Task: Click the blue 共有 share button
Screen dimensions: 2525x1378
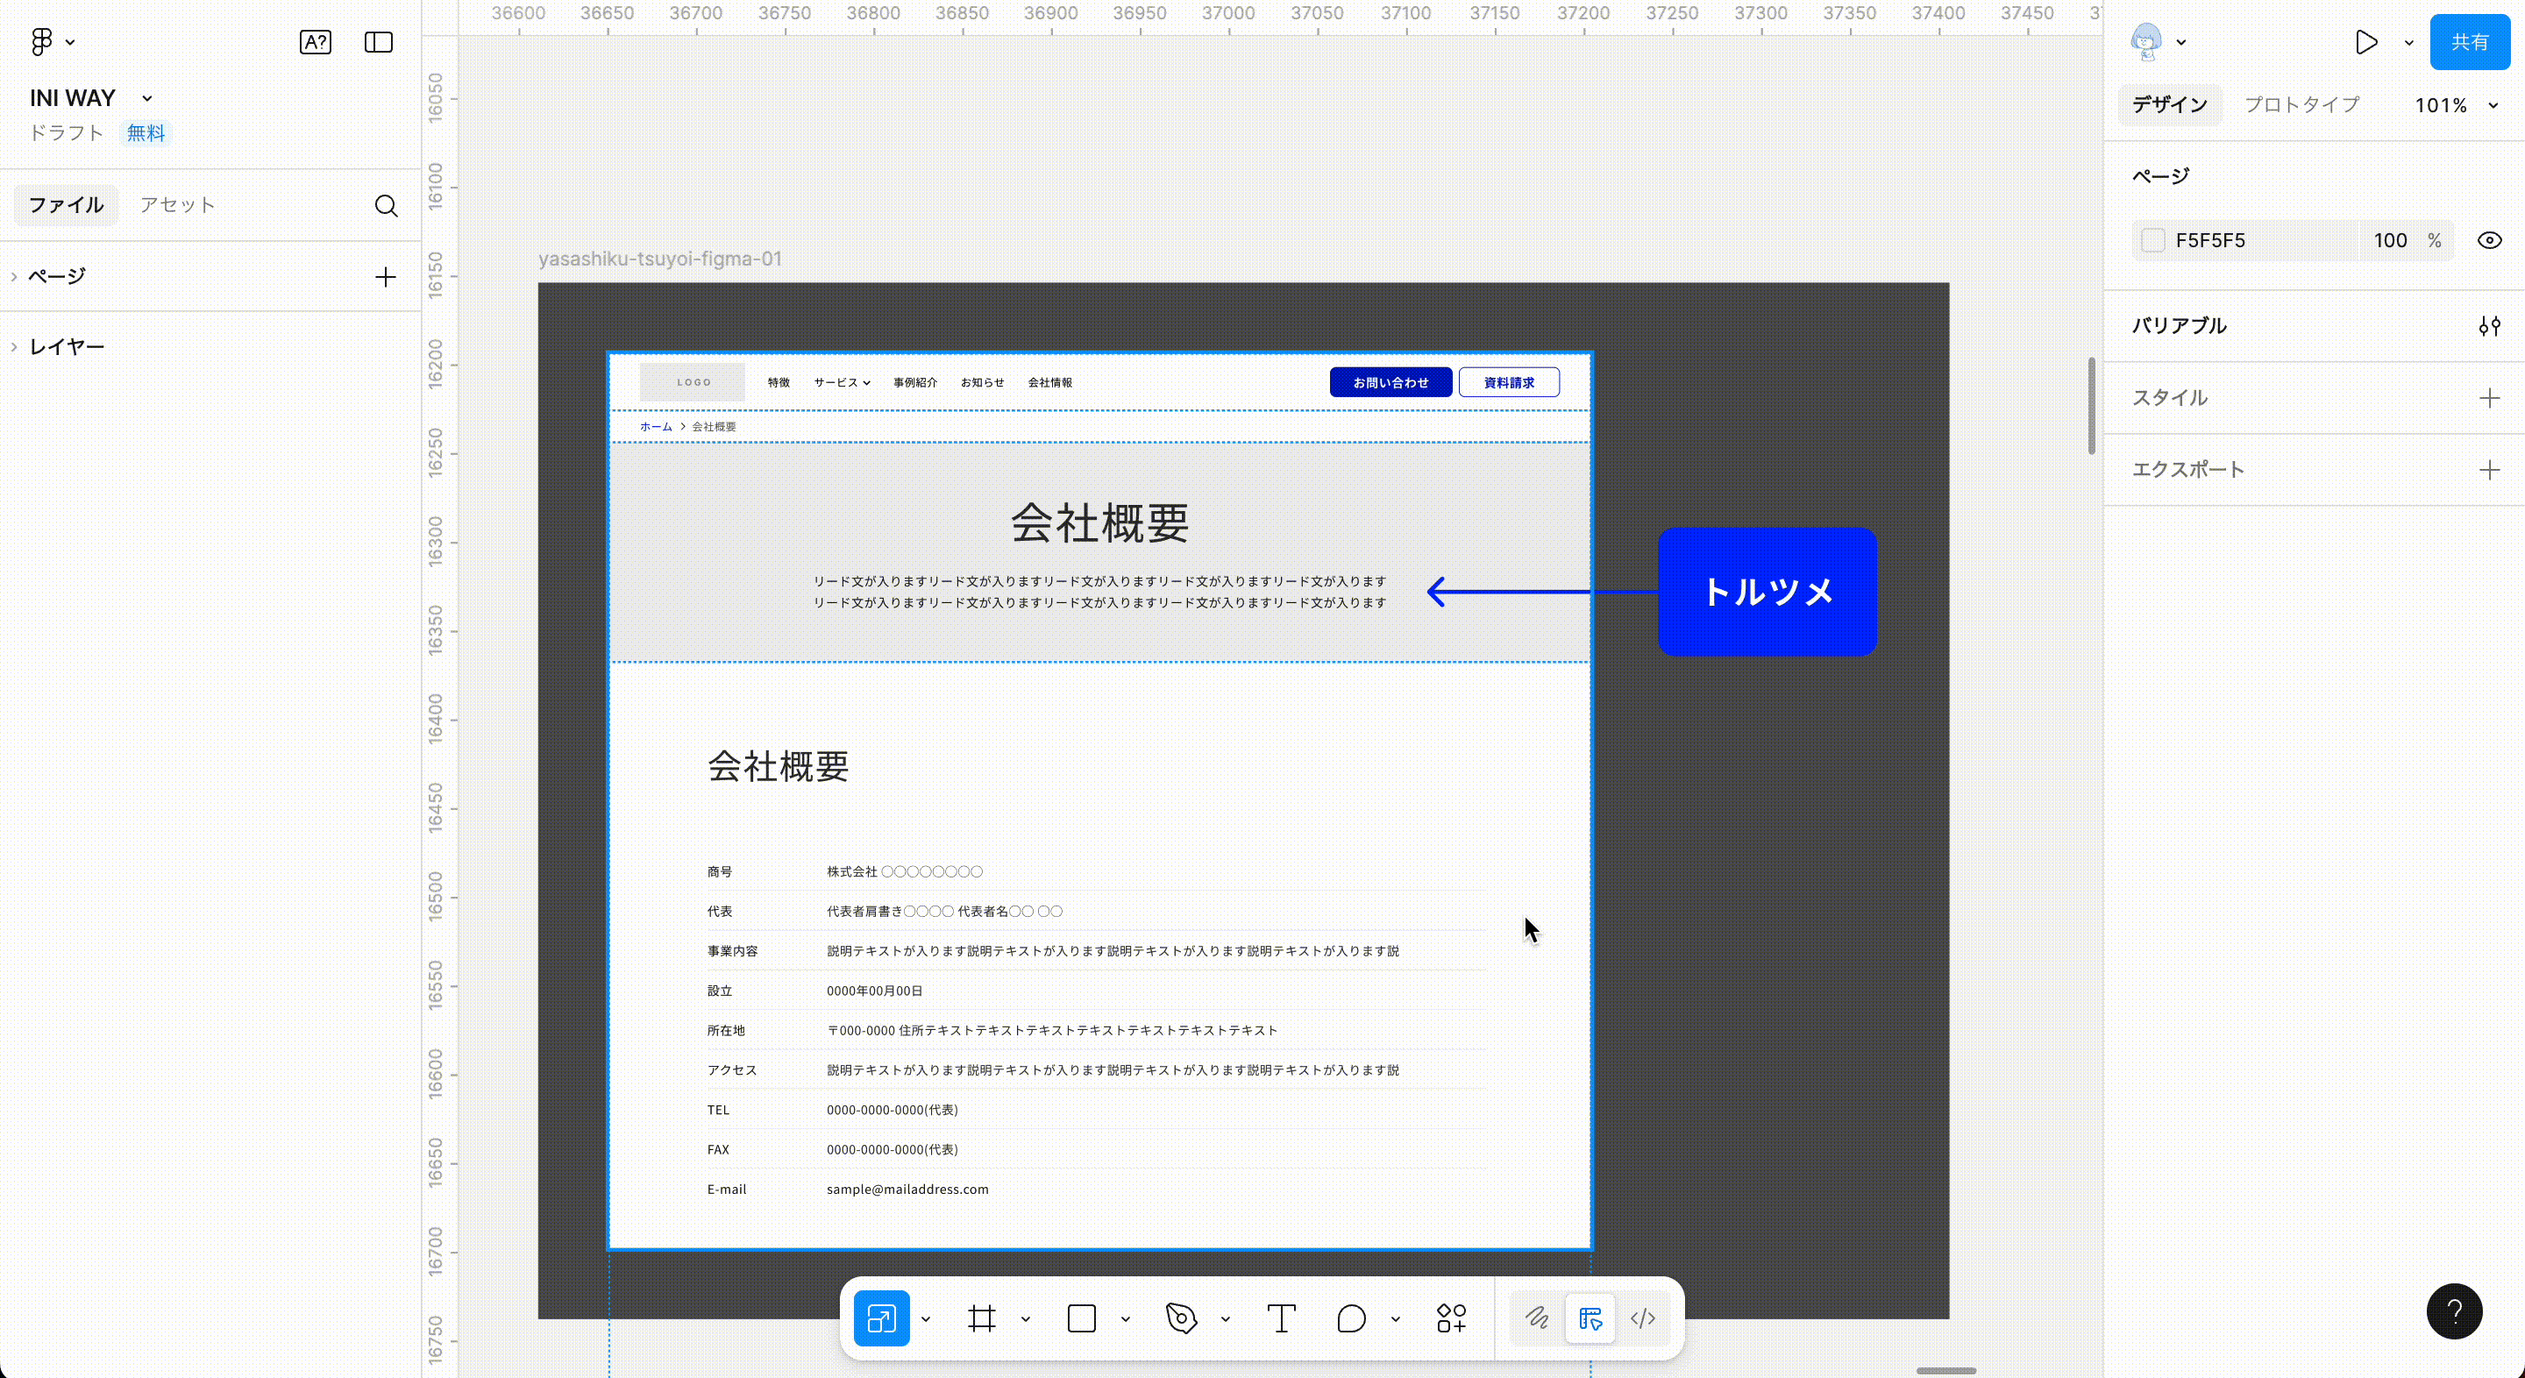Action: pos(2468,42)
